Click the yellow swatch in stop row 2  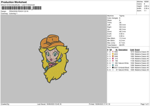click(x=113, y=54)
